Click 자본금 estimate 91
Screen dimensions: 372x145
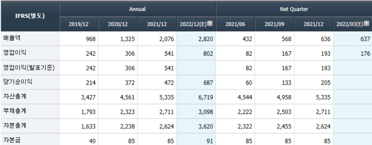pos(210,141)
